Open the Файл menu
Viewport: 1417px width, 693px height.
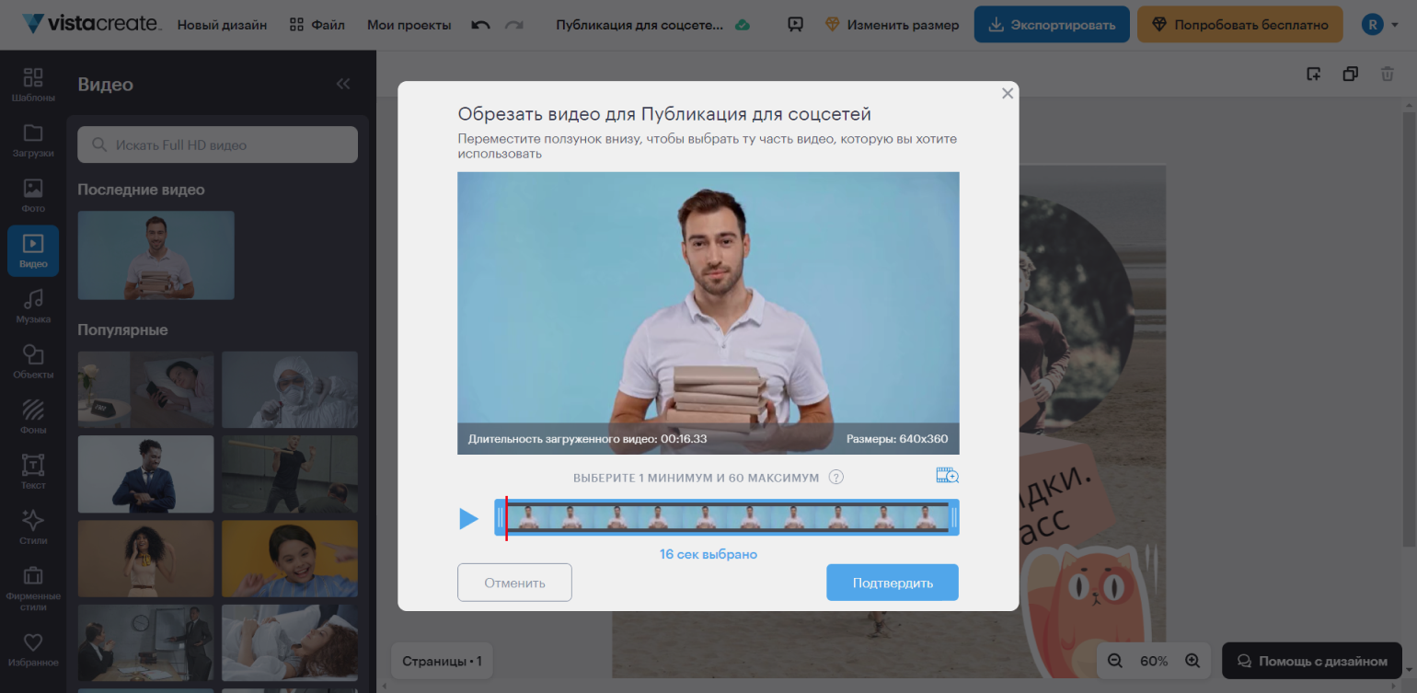tap(317, 25)
